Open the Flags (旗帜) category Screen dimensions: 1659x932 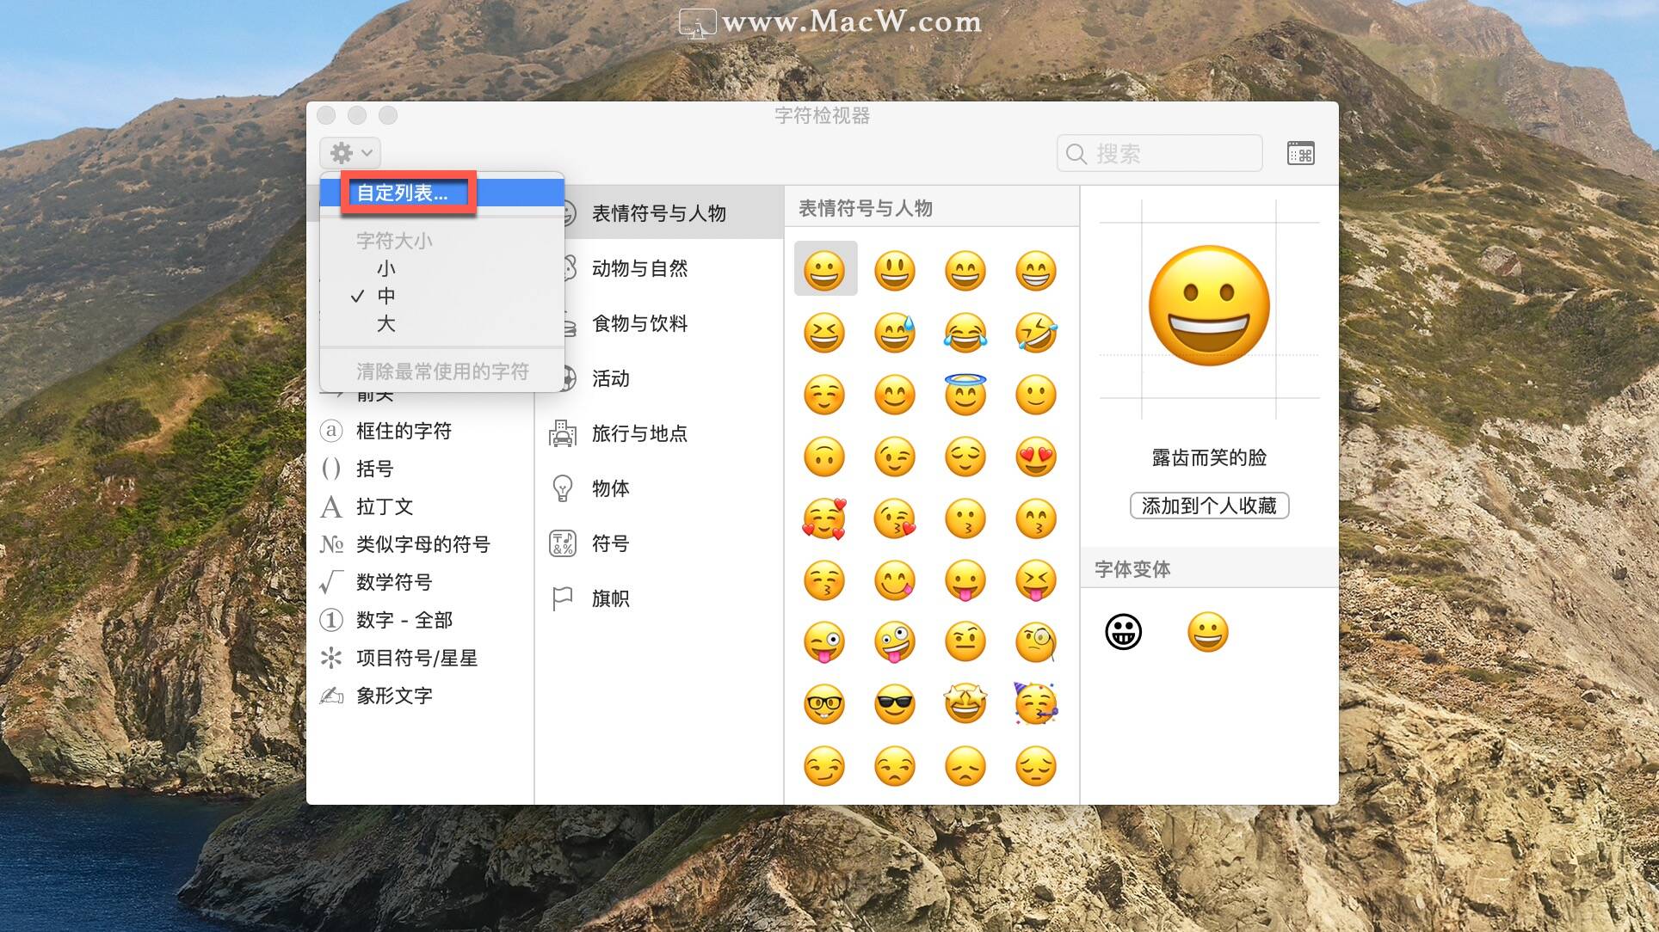click(x=609, y=598)
